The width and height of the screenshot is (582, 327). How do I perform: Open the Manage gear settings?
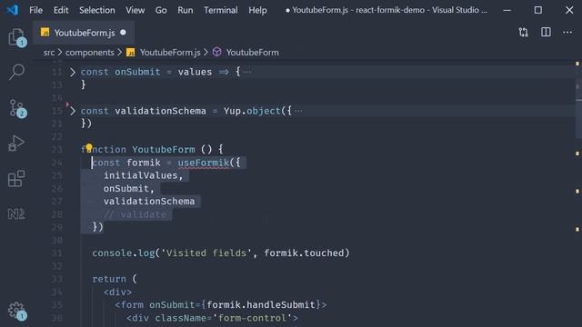pyautogui.click(x=16, y=311)
